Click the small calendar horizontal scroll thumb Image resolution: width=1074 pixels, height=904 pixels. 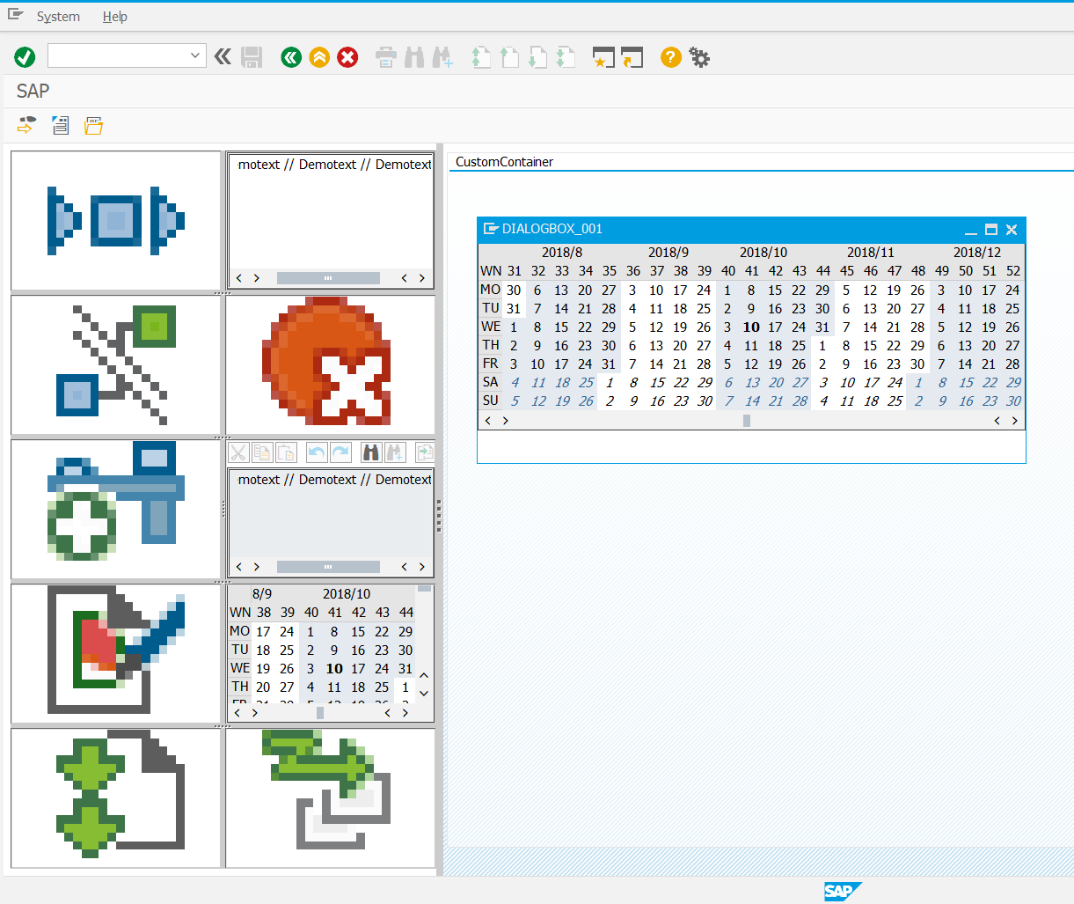pyautogui.click(x=320, y=713)
